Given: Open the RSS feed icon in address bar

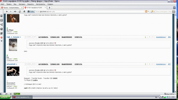Looking at the screenshot, I should point(146,11).
